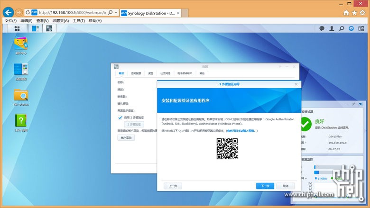Viewport: 370px width, 208px height.
Task: Toggle the DSM widgets panel icon
Action: [x=361, y=28]
